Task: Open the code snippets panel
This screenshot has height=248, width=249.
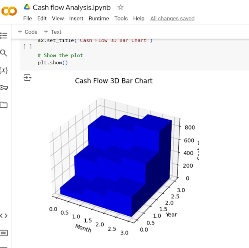Action: [4, 216]
